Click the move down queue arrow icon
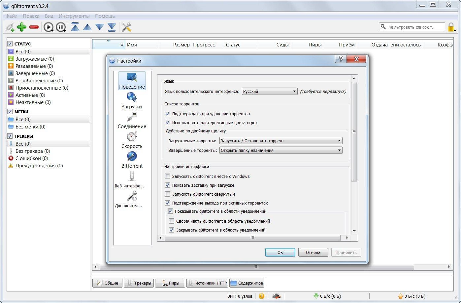 pos(100,27)
